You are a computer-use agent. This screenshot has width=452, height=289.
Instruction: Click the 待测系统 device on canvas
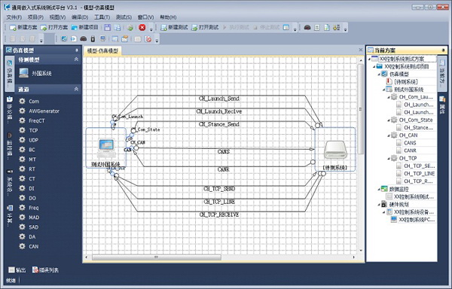point(335,150)
